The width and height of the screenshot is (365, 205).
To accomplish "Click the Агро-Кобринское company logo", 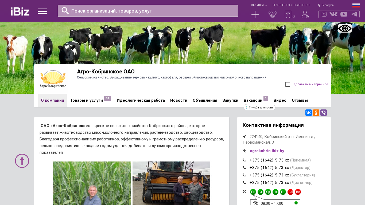I will click(53, 79).
